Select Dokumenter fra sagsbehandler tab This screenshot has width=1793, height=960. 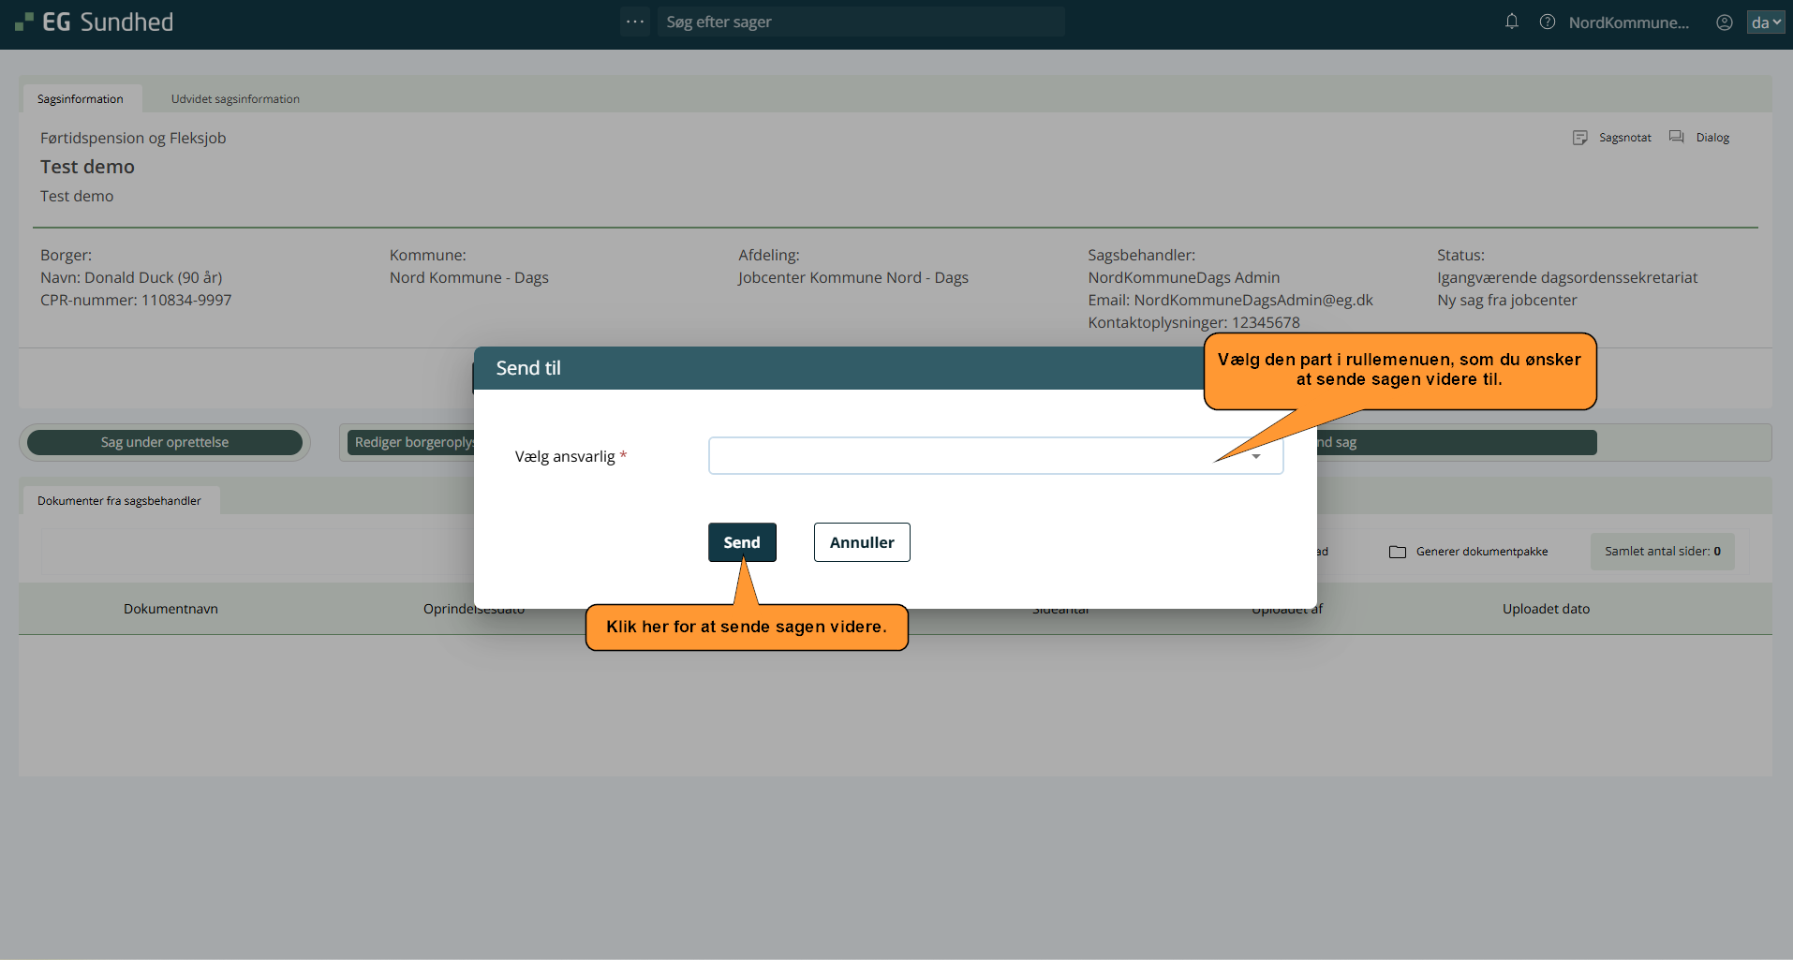[119, 501]
